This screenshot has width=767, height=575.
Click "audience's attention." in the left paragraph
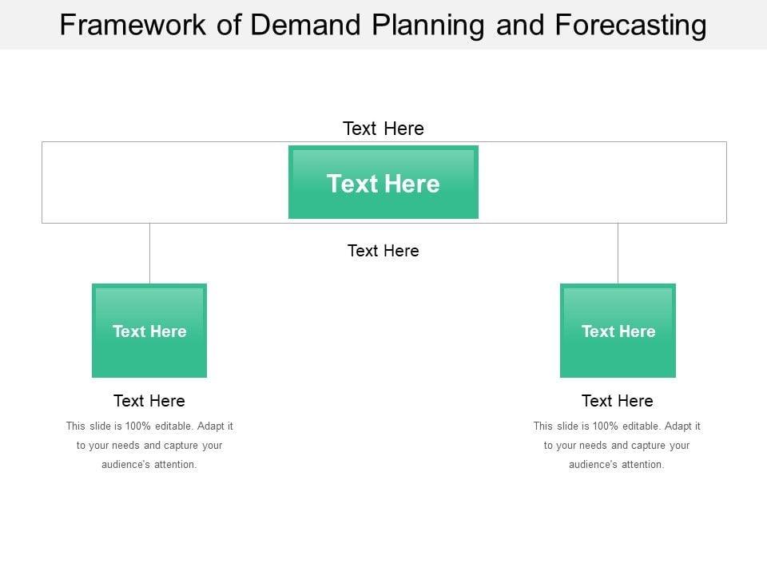[149, 465]
